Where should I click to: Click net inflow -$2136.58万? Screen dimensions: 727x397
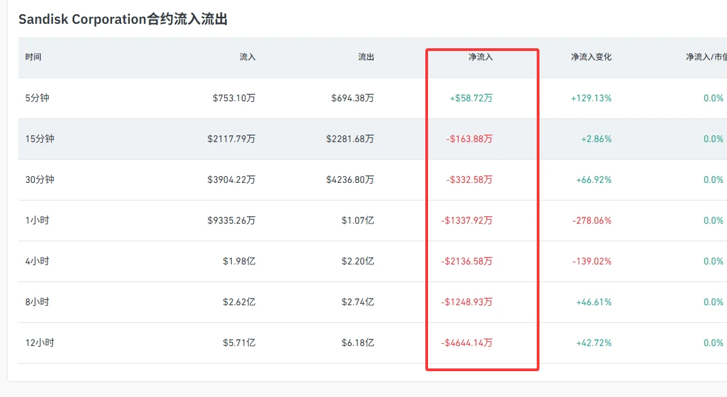click(x=466, y=261)
